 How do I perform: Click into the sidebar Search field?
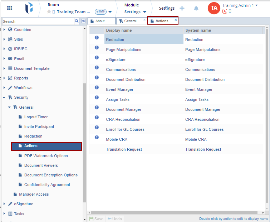point(38,21)
